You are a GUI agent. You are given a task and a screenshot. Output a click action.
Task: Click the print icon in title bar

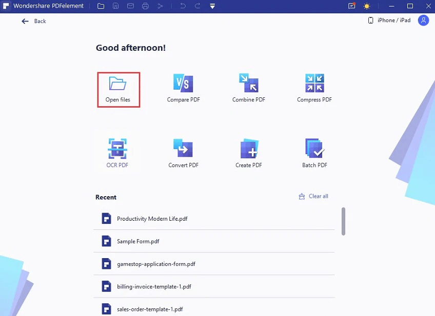tap(145, 6)
